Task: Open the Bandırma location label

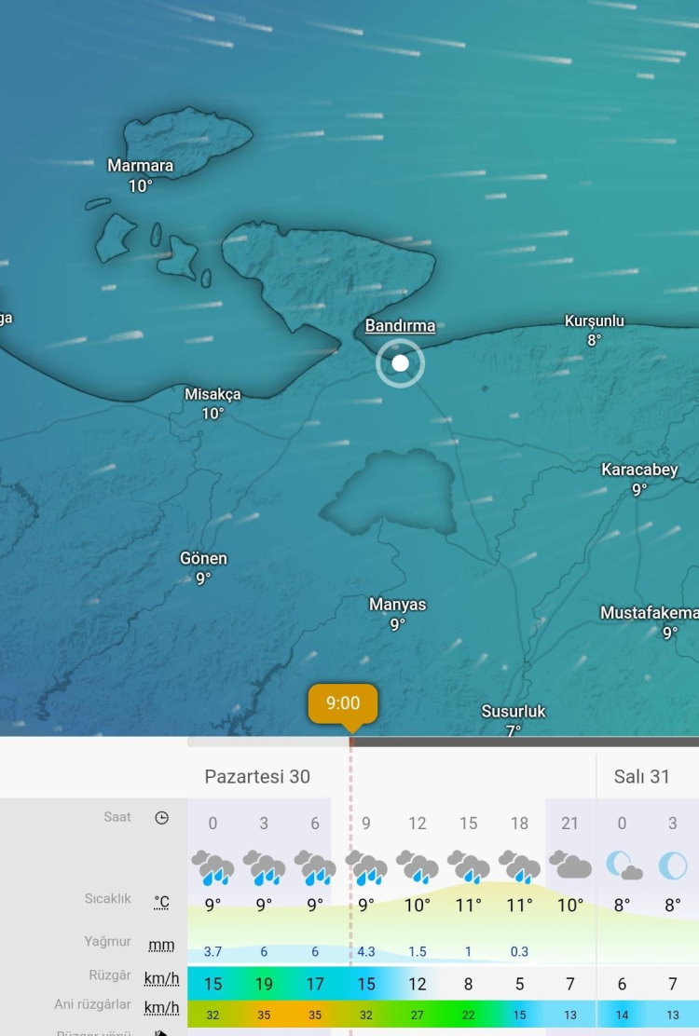Action: pos(400,326)
